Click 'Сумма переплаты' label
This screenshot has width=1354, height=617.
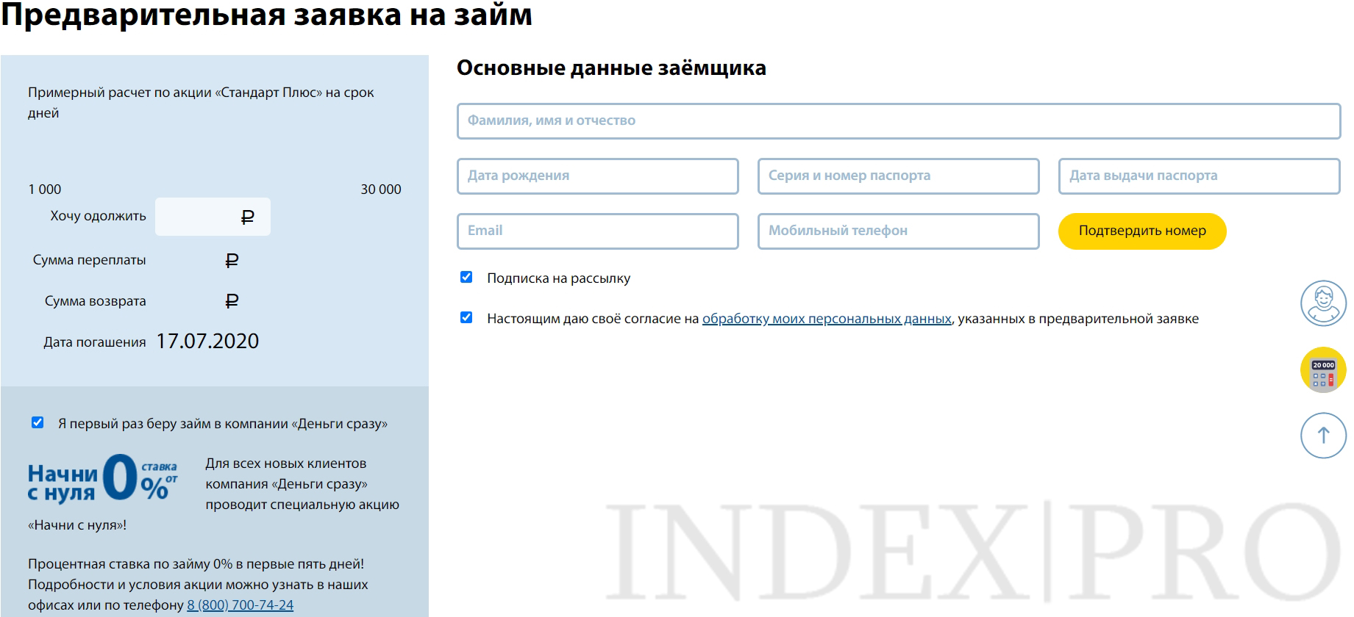tap(90, 260)
